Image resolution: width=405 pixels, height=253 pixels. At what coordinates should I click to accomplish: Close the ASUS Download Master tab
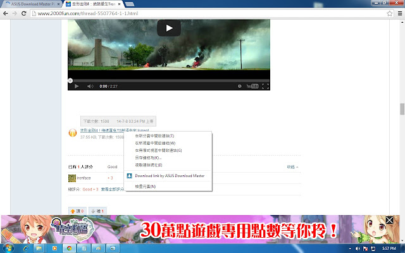point(58,4)
